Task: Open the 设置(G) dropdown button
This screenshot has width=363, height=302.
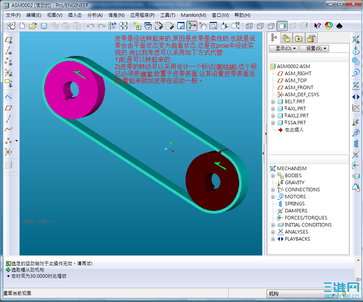Action: point(314,49)
